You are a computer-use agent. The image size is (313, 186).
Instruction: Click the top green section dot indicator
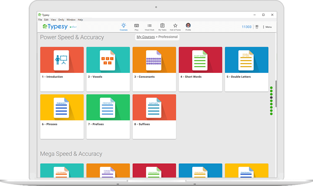click(x=271, y=88)
